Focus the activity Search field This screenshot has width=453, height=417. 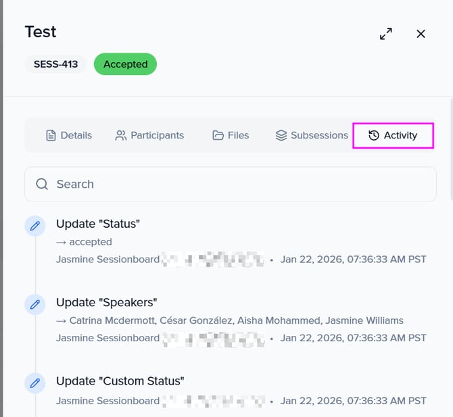click(x=237, y=184)
